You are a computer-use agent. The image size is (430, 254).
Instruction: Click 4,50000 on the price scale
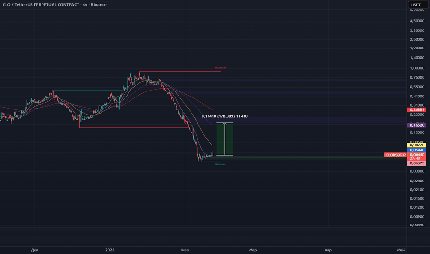tap(417, 21)
